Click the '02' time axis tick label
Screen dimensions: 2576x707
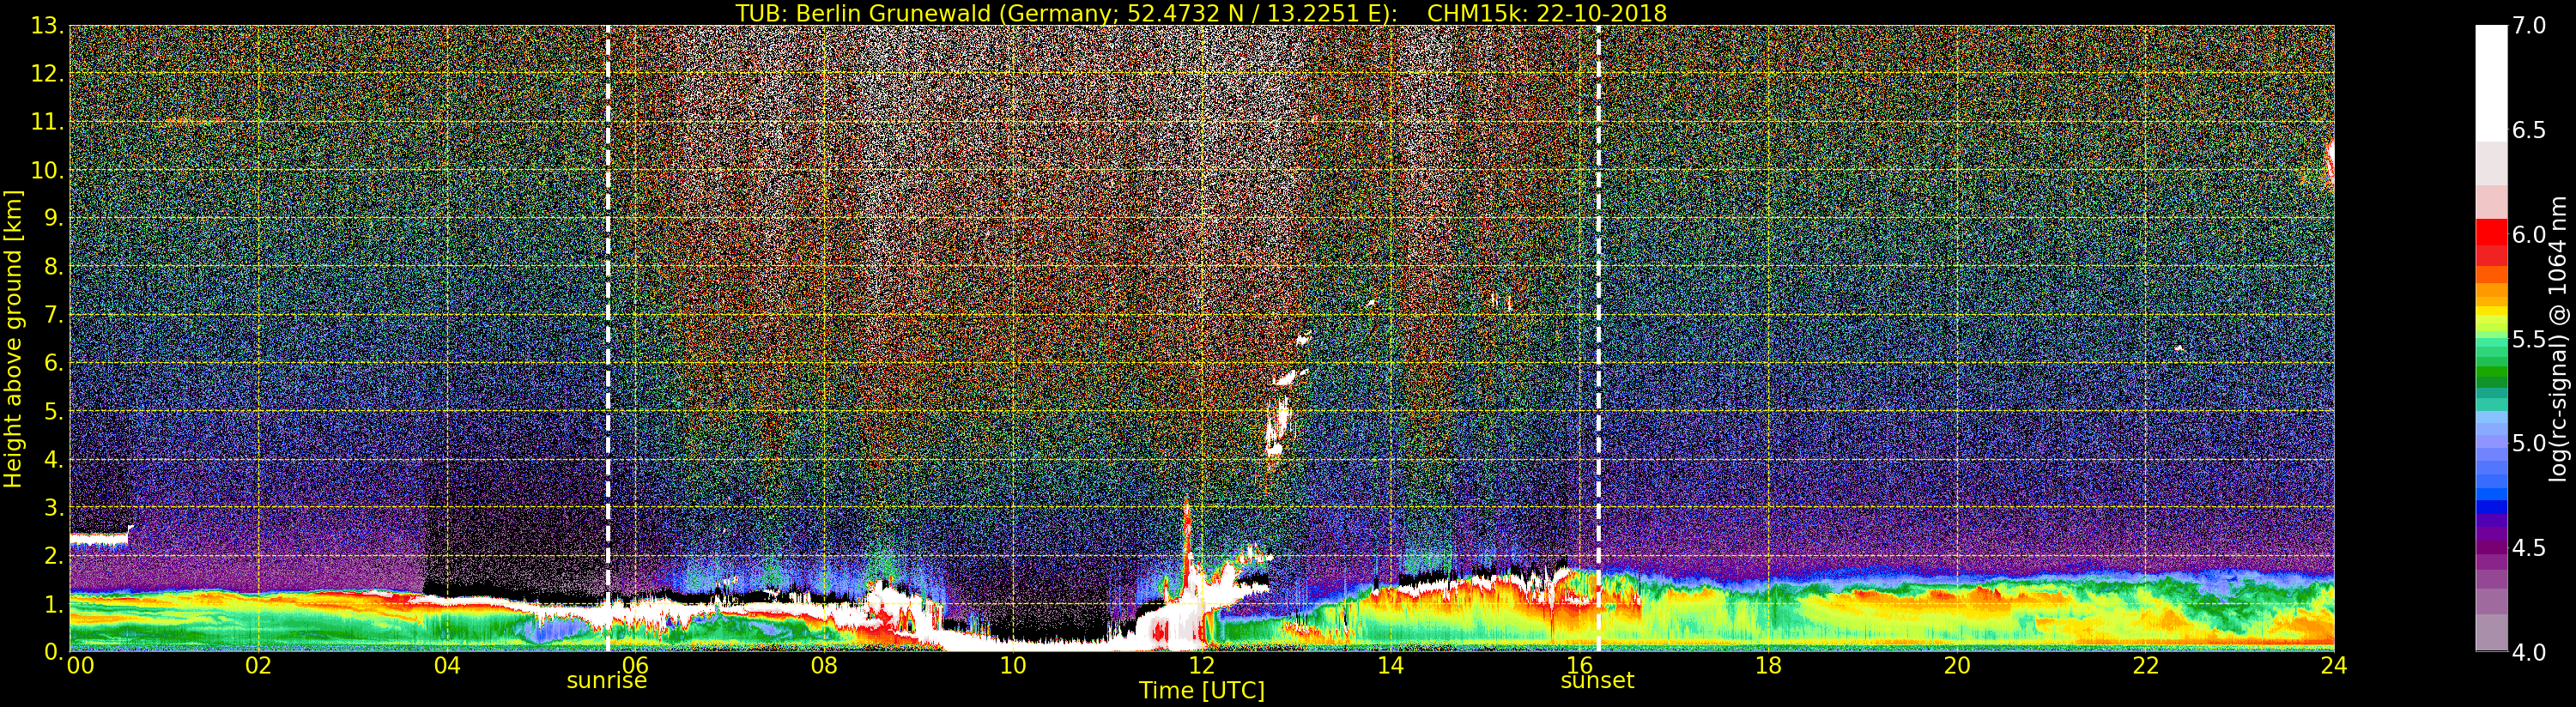point(258,665)
